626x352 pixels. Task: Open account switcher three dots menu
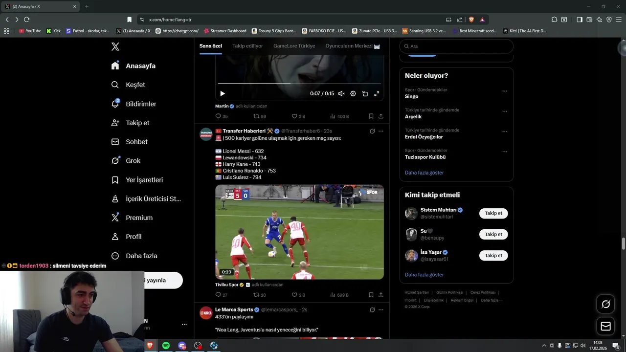(184, 324)
